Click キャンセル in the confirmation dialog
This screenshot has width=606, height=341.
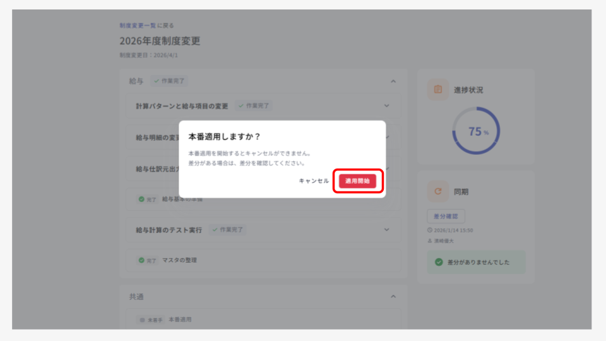pyautogui.click(x=314, y=181)
